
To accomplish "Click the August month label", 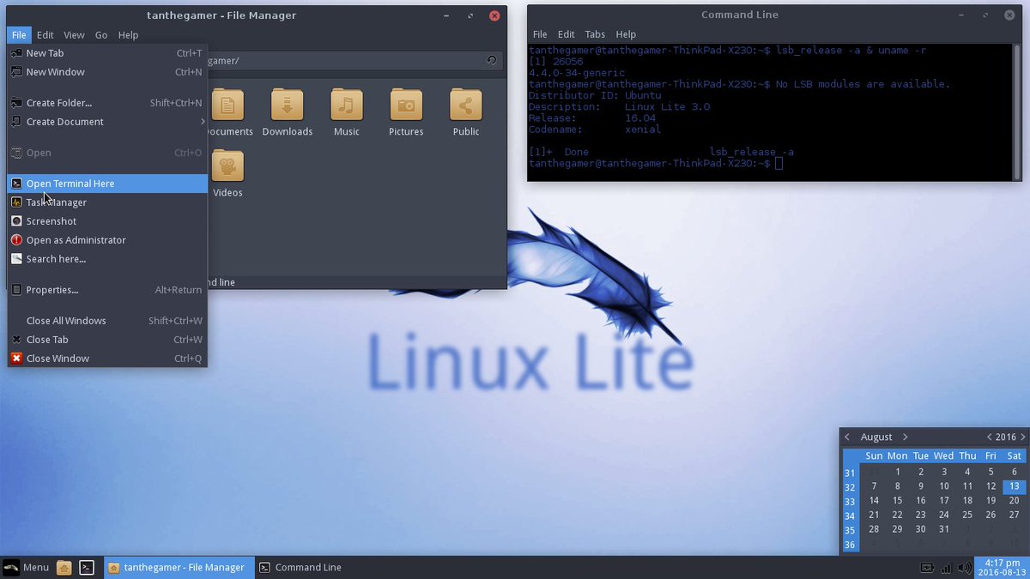I will coord(876,437).
